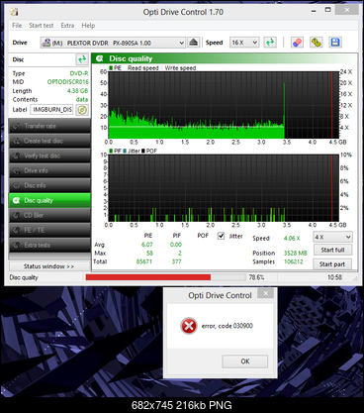364x413 pixels.
Task: Close the error dialog with its X button
Action: 266,293
